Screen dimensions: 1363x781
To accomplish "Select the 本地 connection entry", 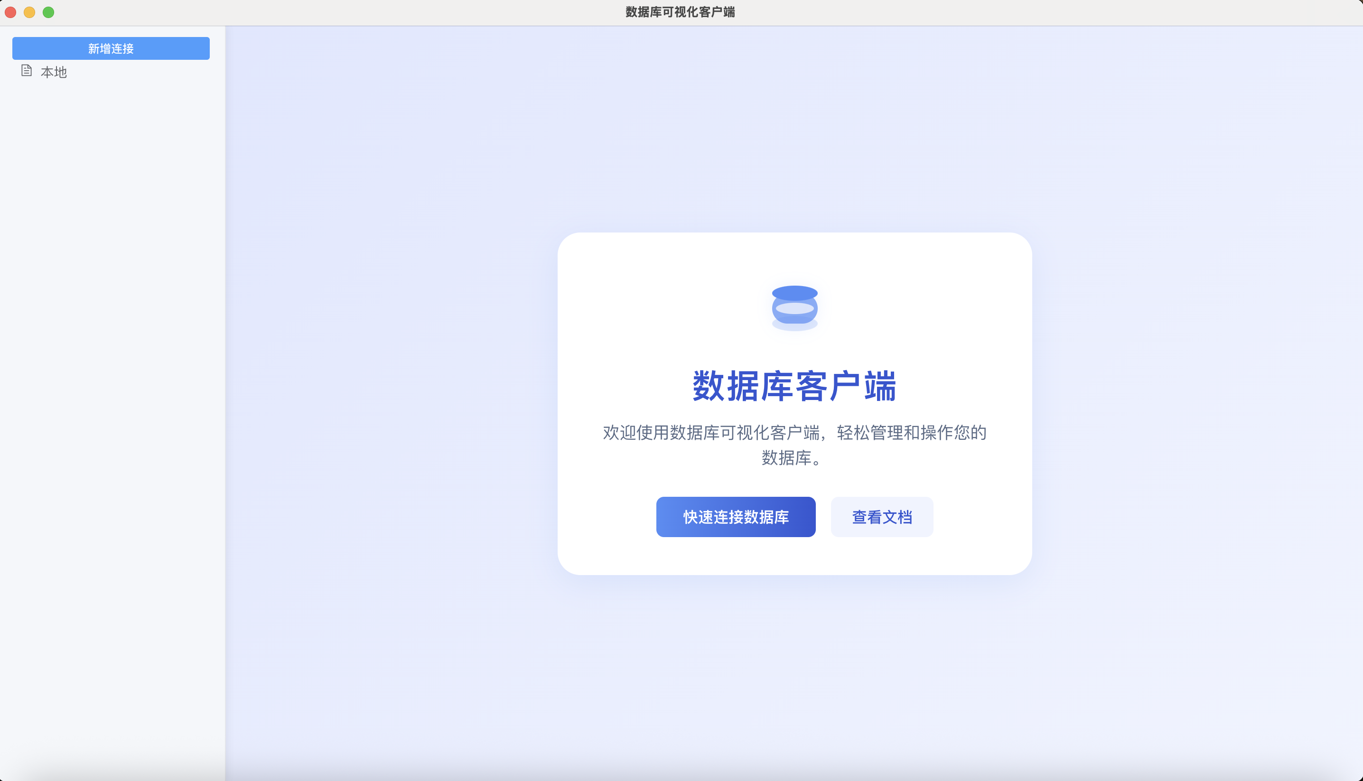I will click(54, 72).
